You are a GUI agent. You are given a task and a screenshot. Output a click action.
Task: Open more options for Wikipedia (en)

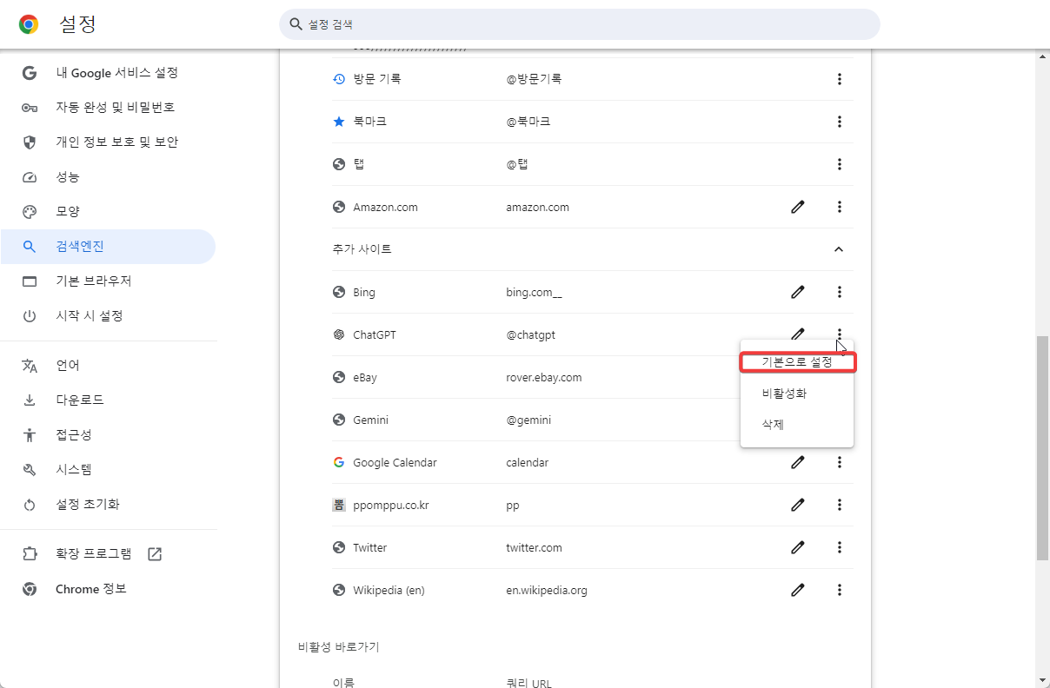click(x=839, y=590)
